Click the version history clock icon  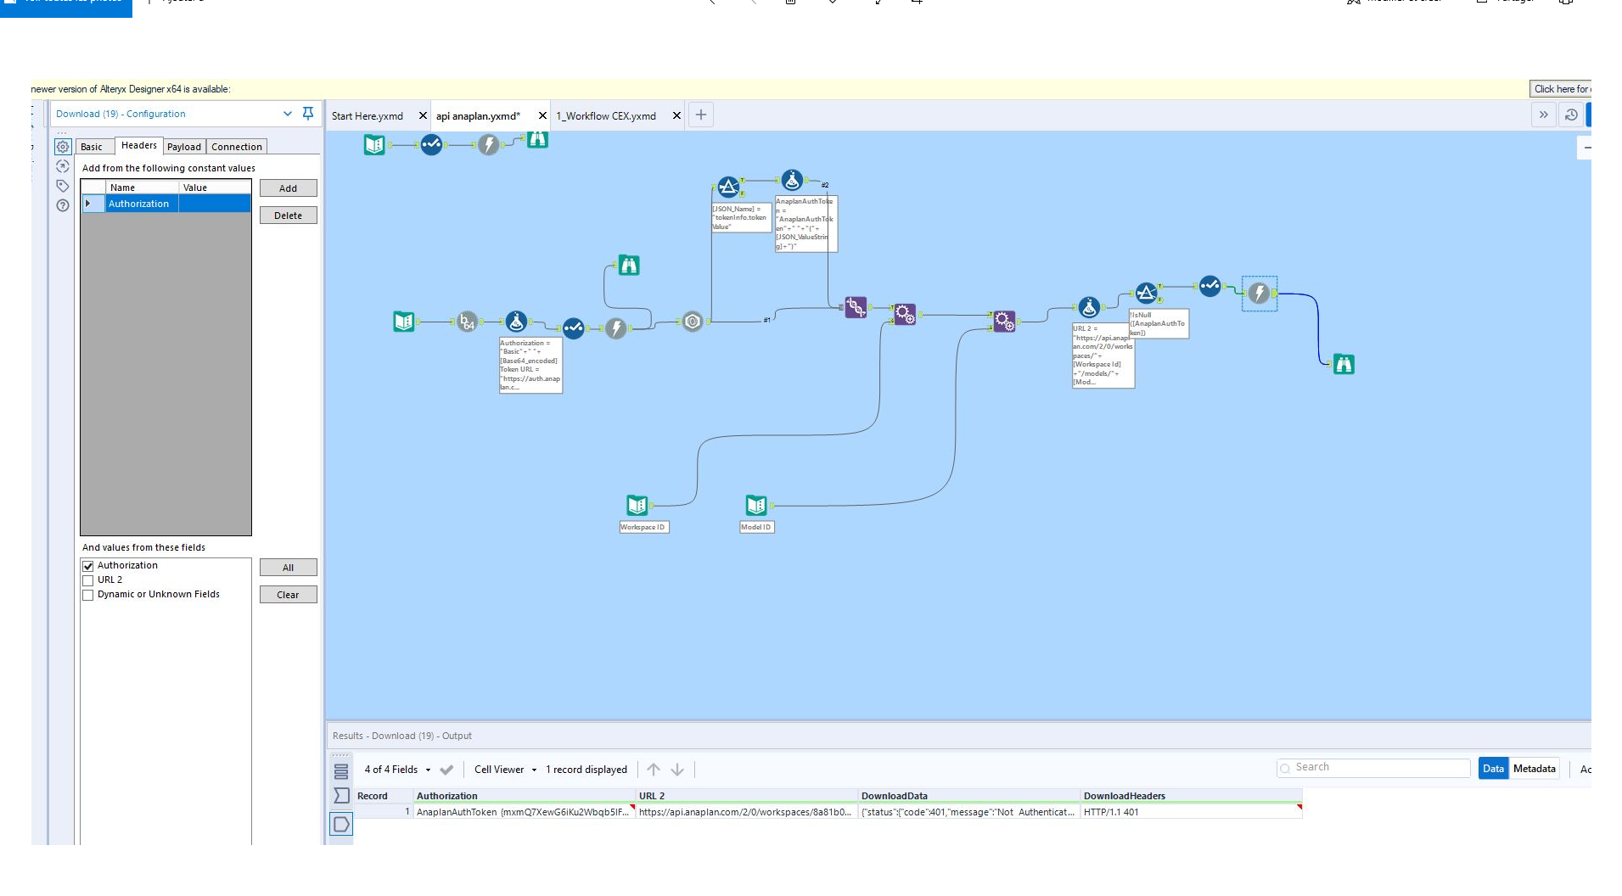point(1571,115)
